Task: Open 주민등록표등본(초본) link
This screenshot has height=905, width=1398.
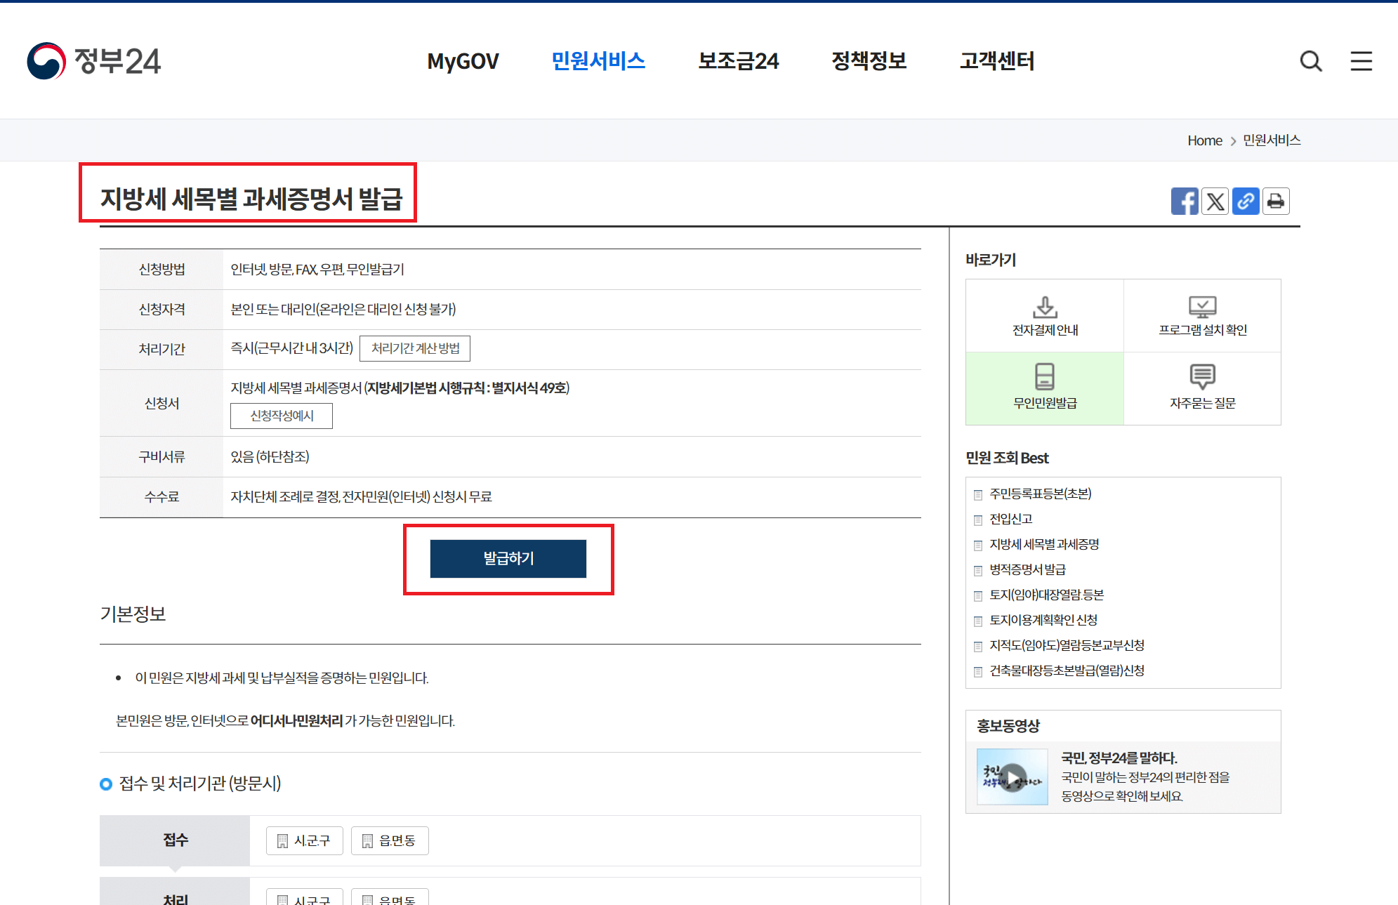Action: [1040, 494]
